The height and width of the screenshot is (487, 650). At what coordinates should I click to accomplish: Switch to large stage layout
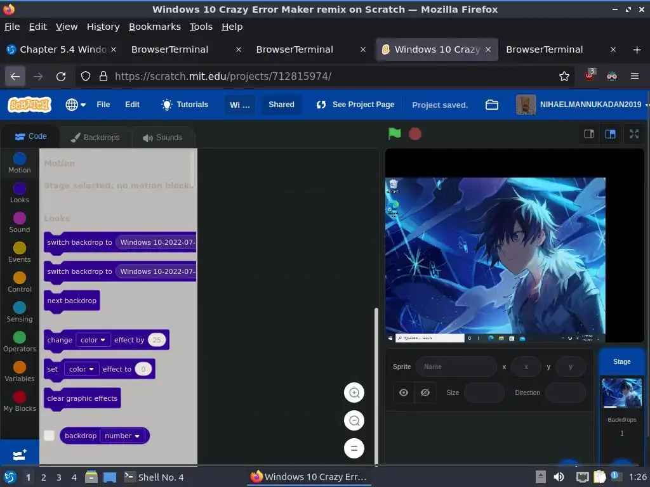pos(610,134)
